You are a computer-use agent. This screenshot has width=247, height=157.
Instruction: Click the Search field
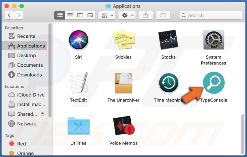[211, 15]
